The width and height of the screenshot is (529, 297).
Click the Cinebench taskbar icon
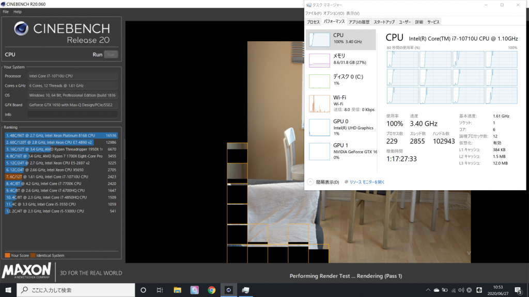(228, 290)
